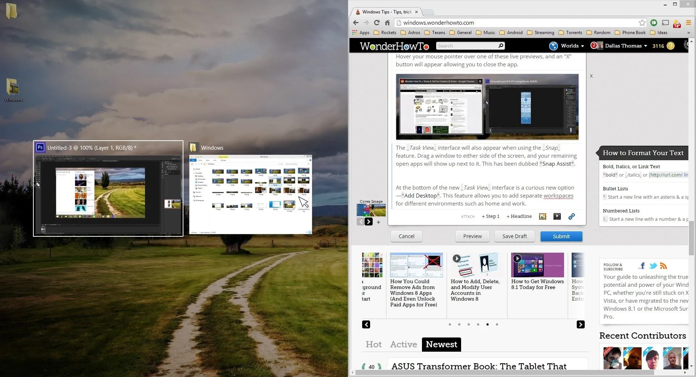Follow WonderHowTo on Facebook icon
This screenshot has height=377, width=696.
[642, 266]
